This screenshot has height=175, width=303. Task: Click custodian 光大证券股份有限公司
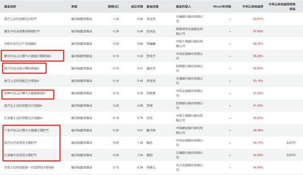point(189,168)
